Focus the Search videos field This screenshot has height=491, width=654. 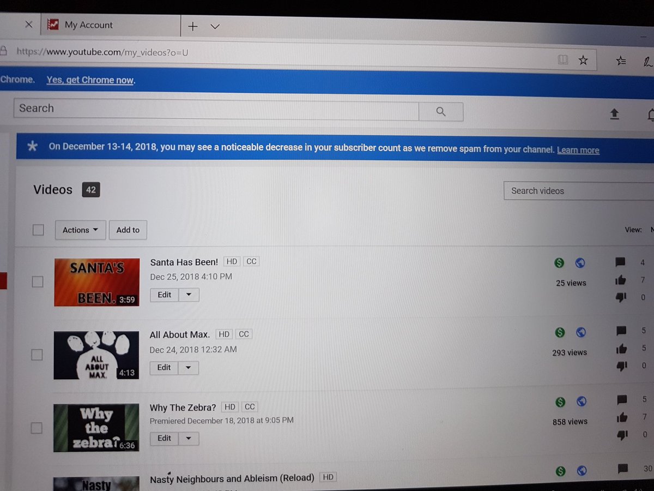(x=579, y=191)
